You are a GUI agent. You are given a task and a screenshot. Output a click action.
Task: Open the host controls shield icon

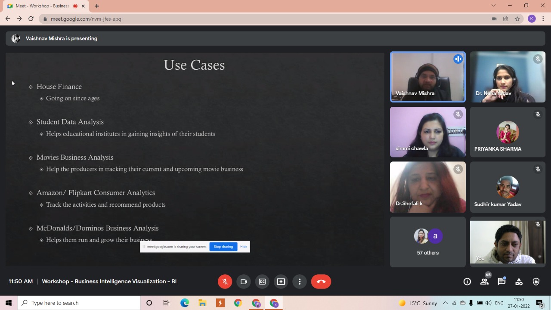click(536, 282)
